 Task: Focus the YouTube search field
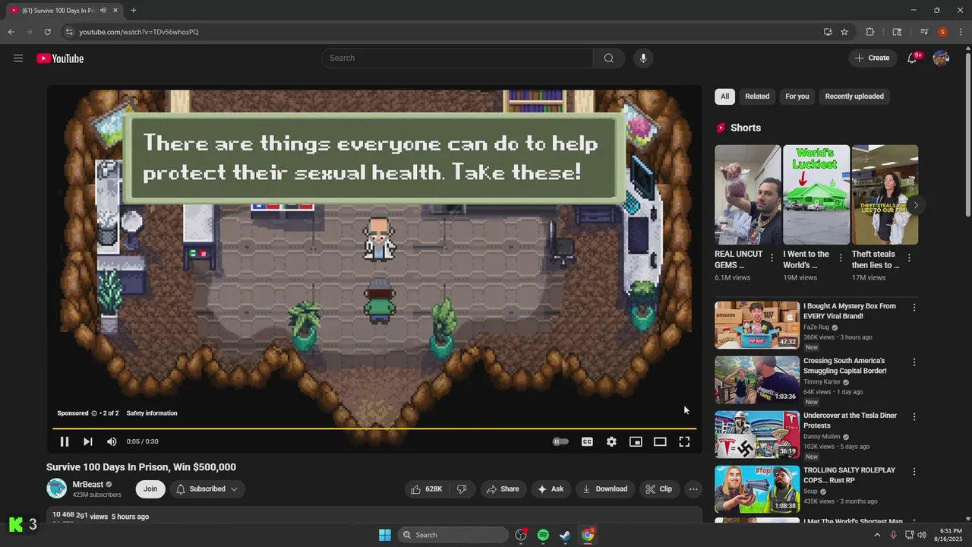pyautogui.click(x=457, y=58)
